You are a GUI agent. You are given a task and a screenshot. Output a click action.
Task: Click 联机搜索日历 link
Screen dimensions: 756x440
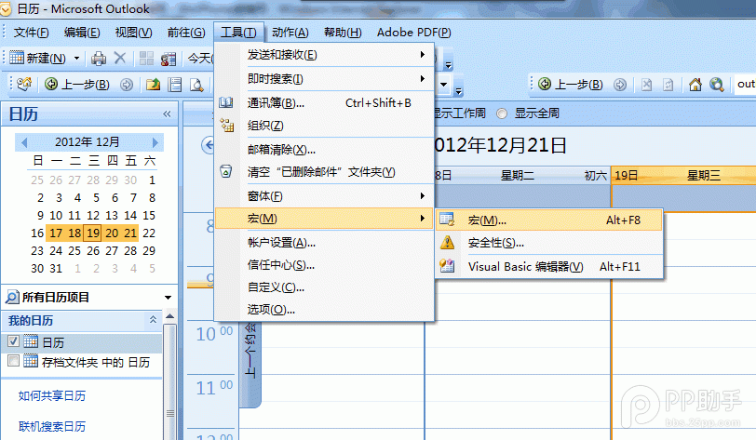pos(52,426)
